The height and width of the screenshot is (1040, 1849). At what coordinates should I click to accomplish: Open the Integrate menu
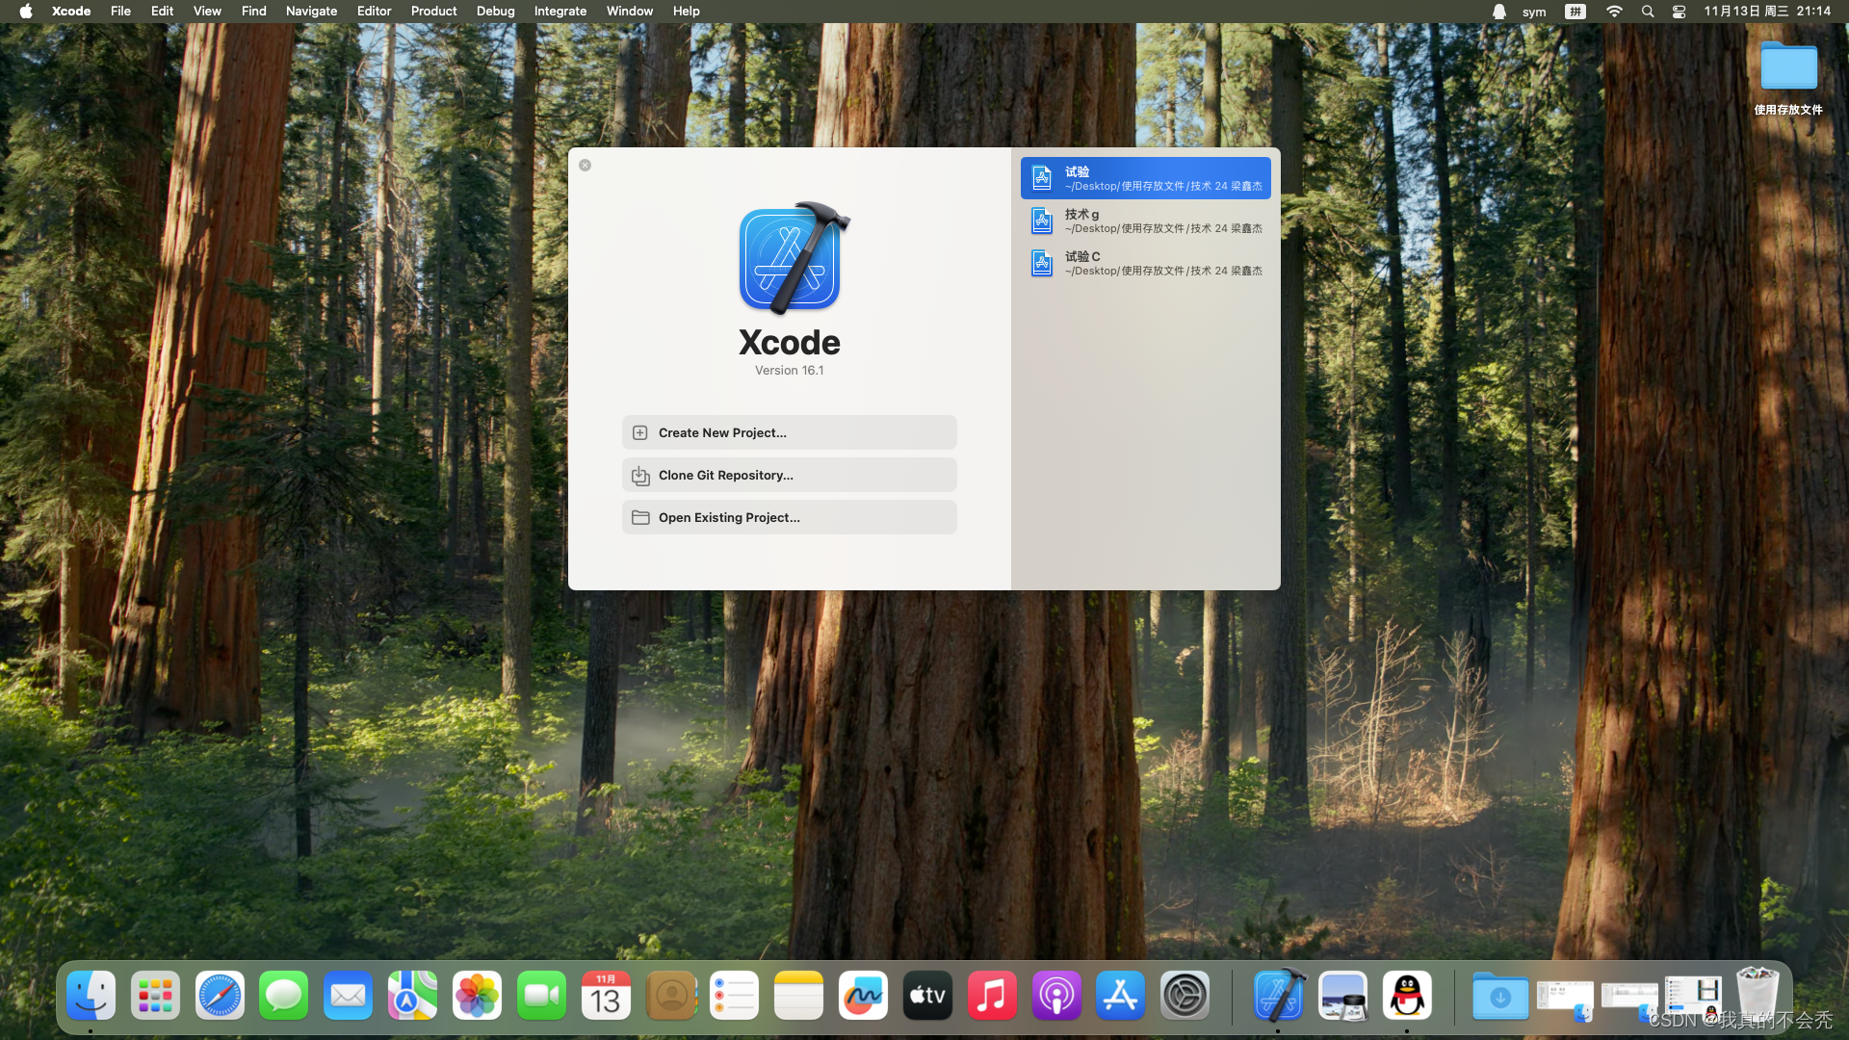(x=560, y=12)
